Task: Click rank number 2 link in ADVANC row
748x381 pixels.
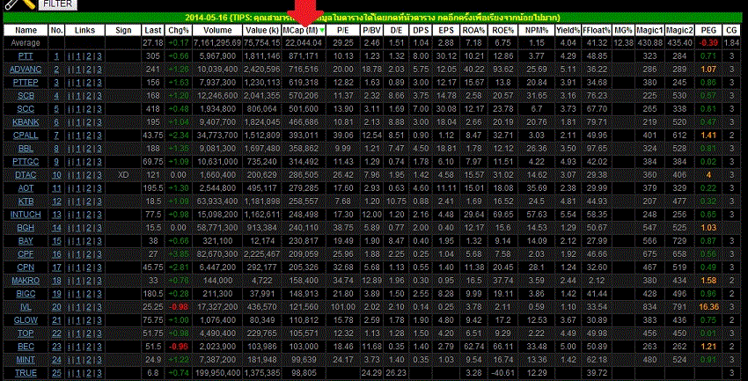Action: click(x=57, y=70)
